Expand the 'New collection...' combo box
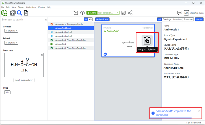205x125 pixels. (108, 13)
